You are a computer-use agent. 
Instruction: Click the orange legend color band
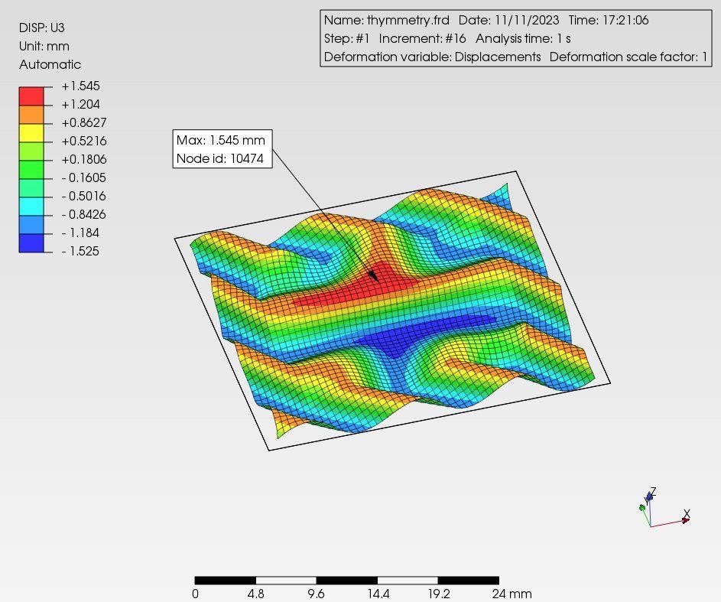coord(31,114)
